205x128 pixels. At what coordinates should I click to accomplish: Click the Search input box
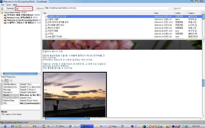pyautogui.click(x=193, y=8)
